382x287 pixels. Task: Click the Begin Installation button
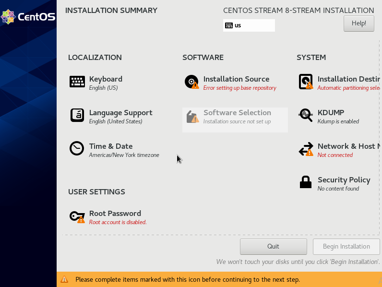click(x=346, y=247)
